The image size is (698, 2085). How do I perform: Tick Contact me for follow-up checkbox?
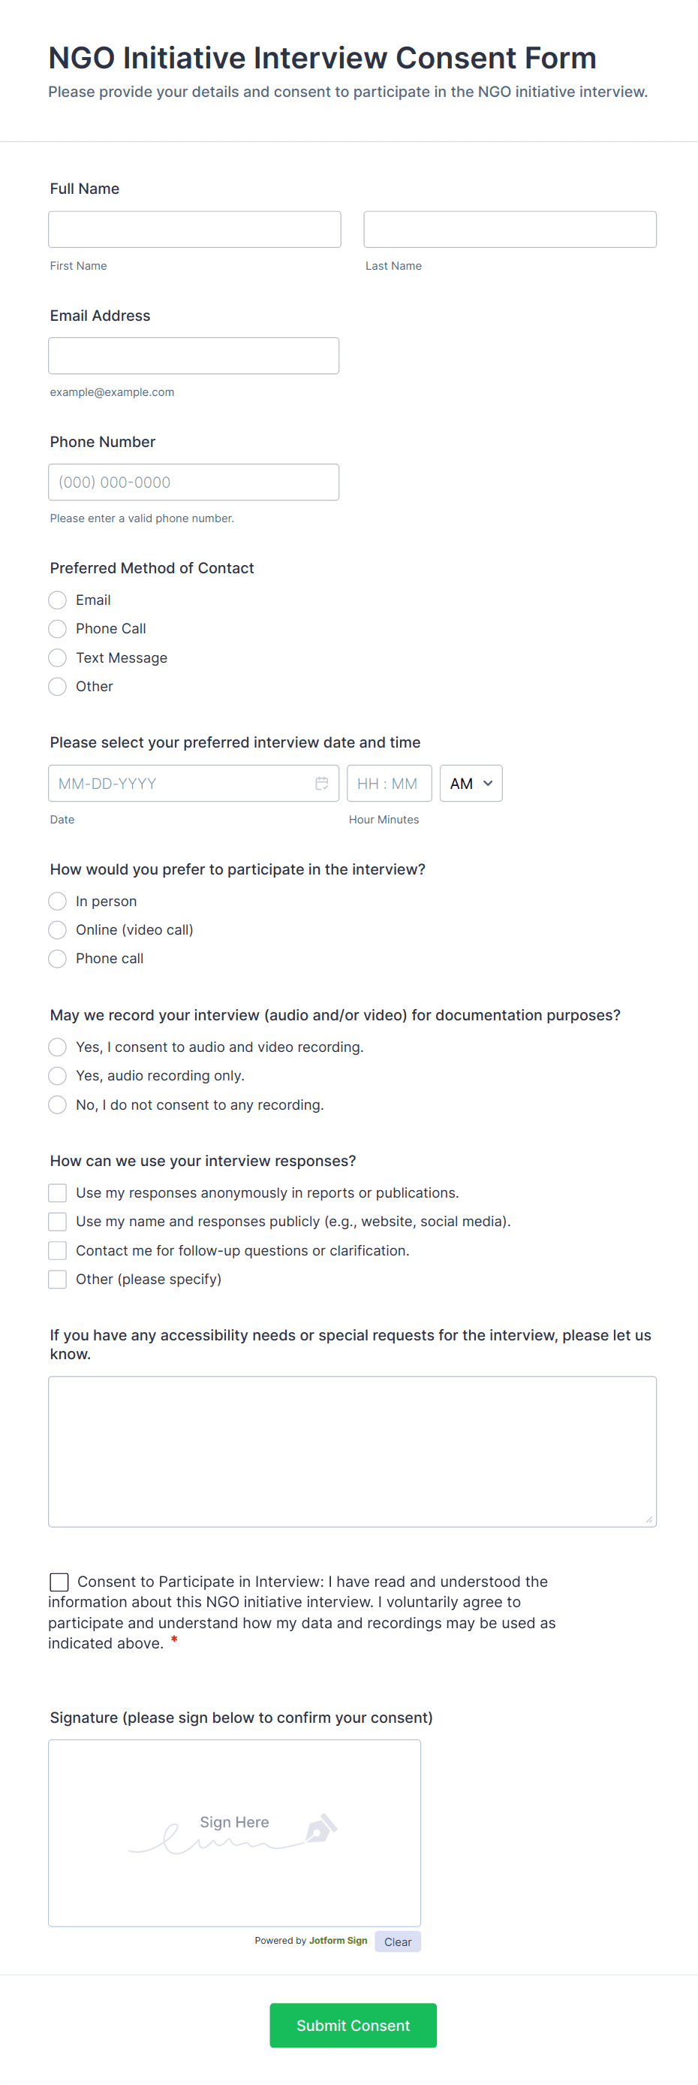pos(58,1250)
